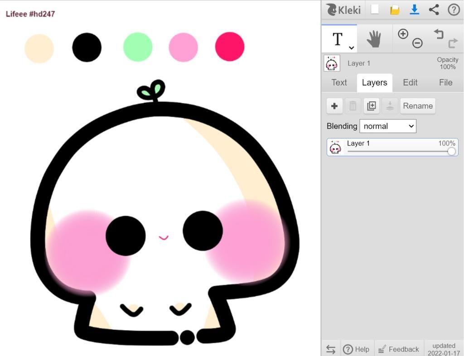
Task: Click the Kleki logo
Action: pyautogui.click(x=343, y=10)
